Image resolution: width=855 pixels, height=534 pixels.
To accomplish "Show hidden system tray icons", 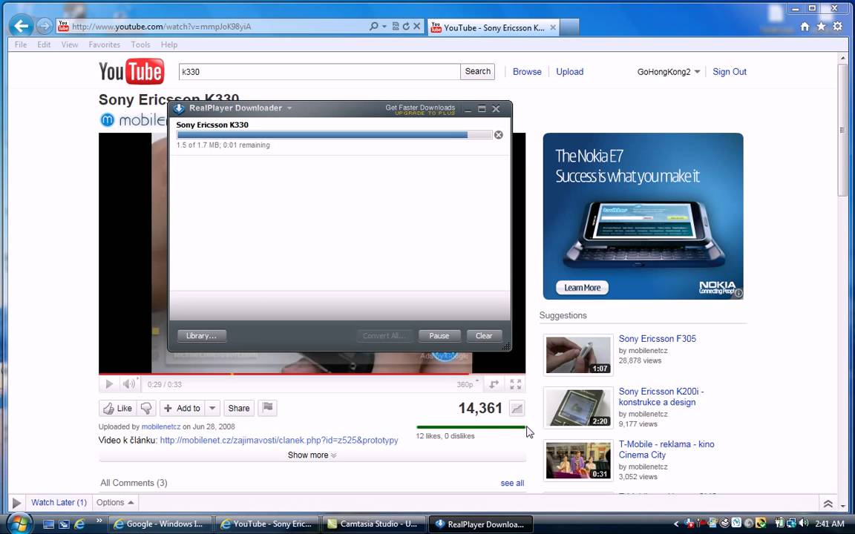I will (676, 524).
